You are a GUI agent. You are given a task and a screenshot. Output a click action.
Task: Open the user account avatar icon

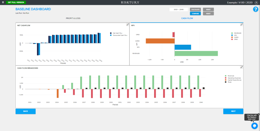256,2
